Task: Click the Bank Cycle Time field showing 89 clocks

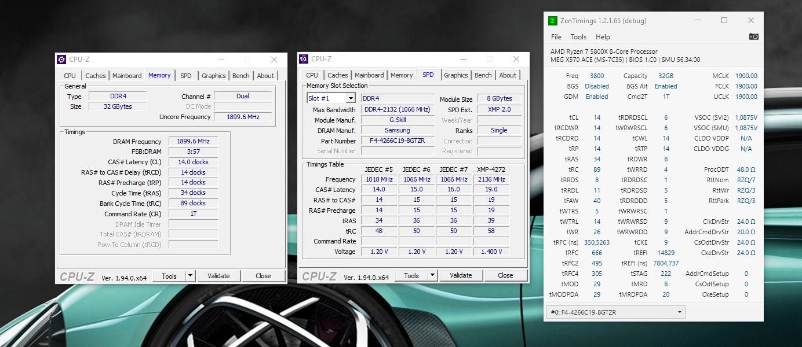Action: tap(194, 203)
